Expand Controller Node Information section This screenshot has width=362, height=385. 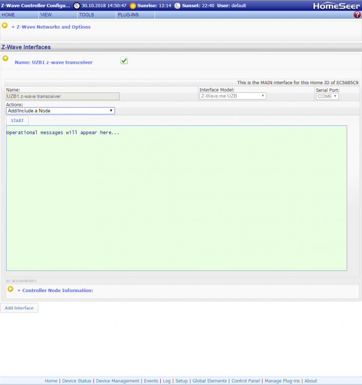tap(55, 291)
